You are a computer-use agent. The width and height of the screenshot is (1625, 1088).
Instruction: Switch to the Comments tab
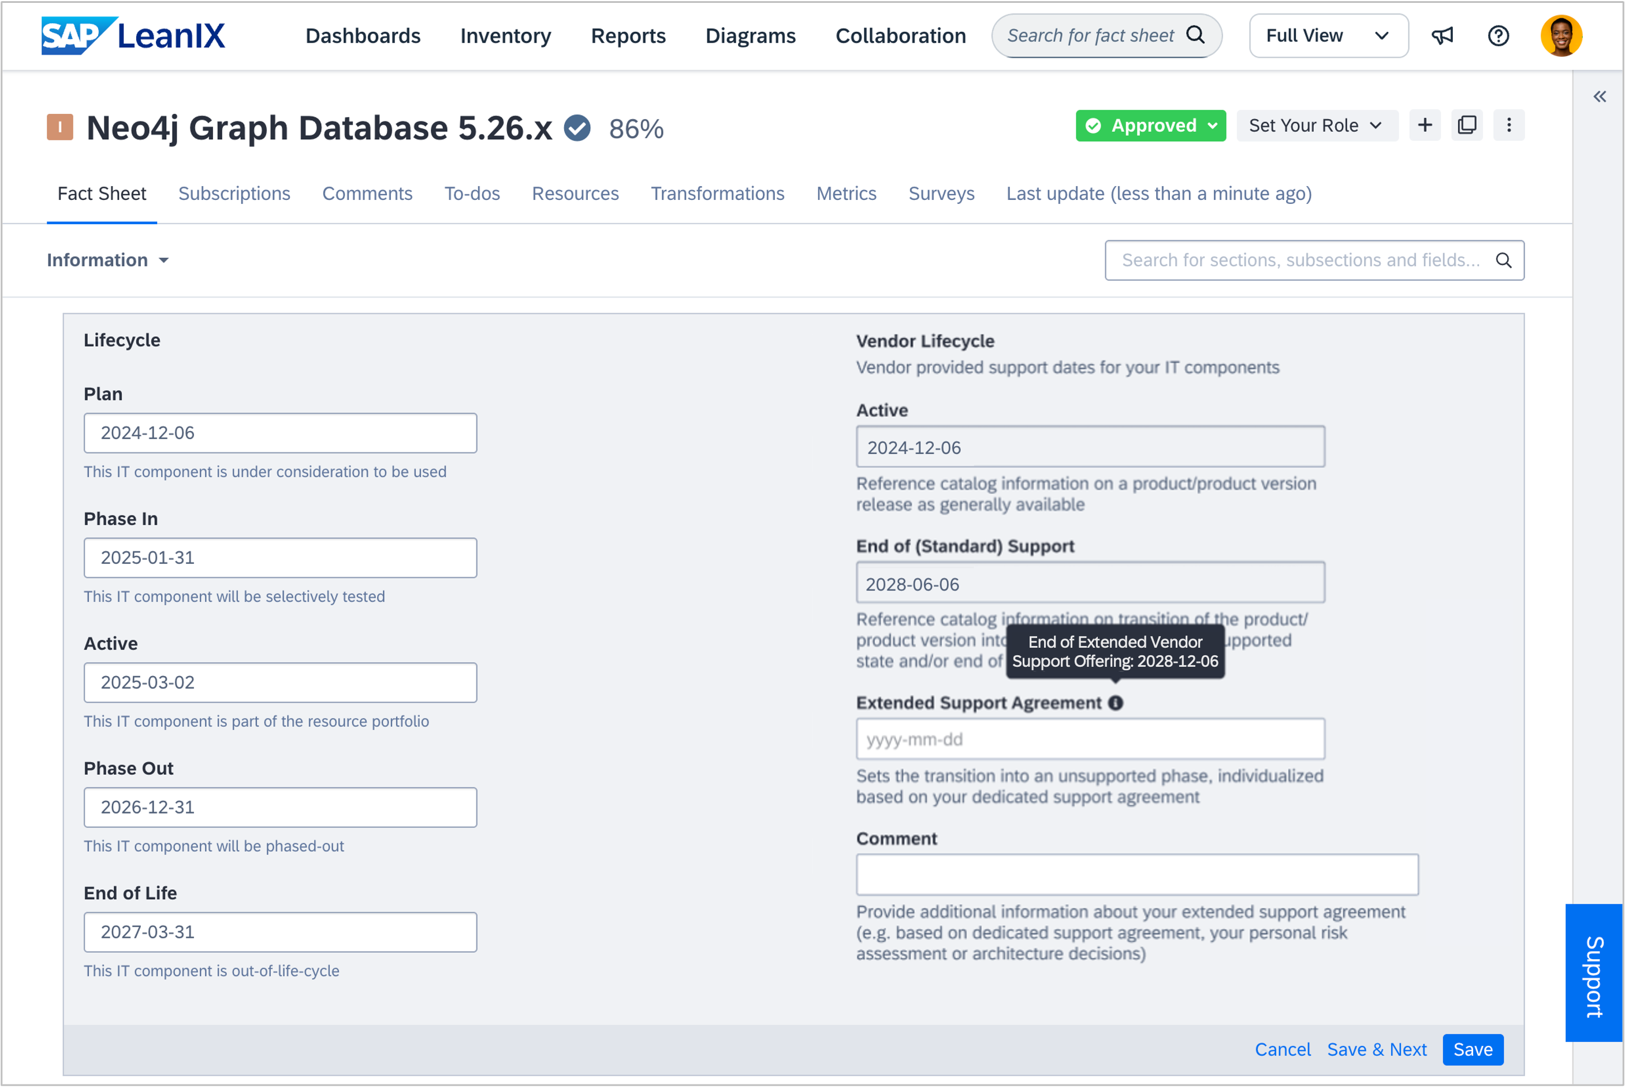click(x=367, y=194)
